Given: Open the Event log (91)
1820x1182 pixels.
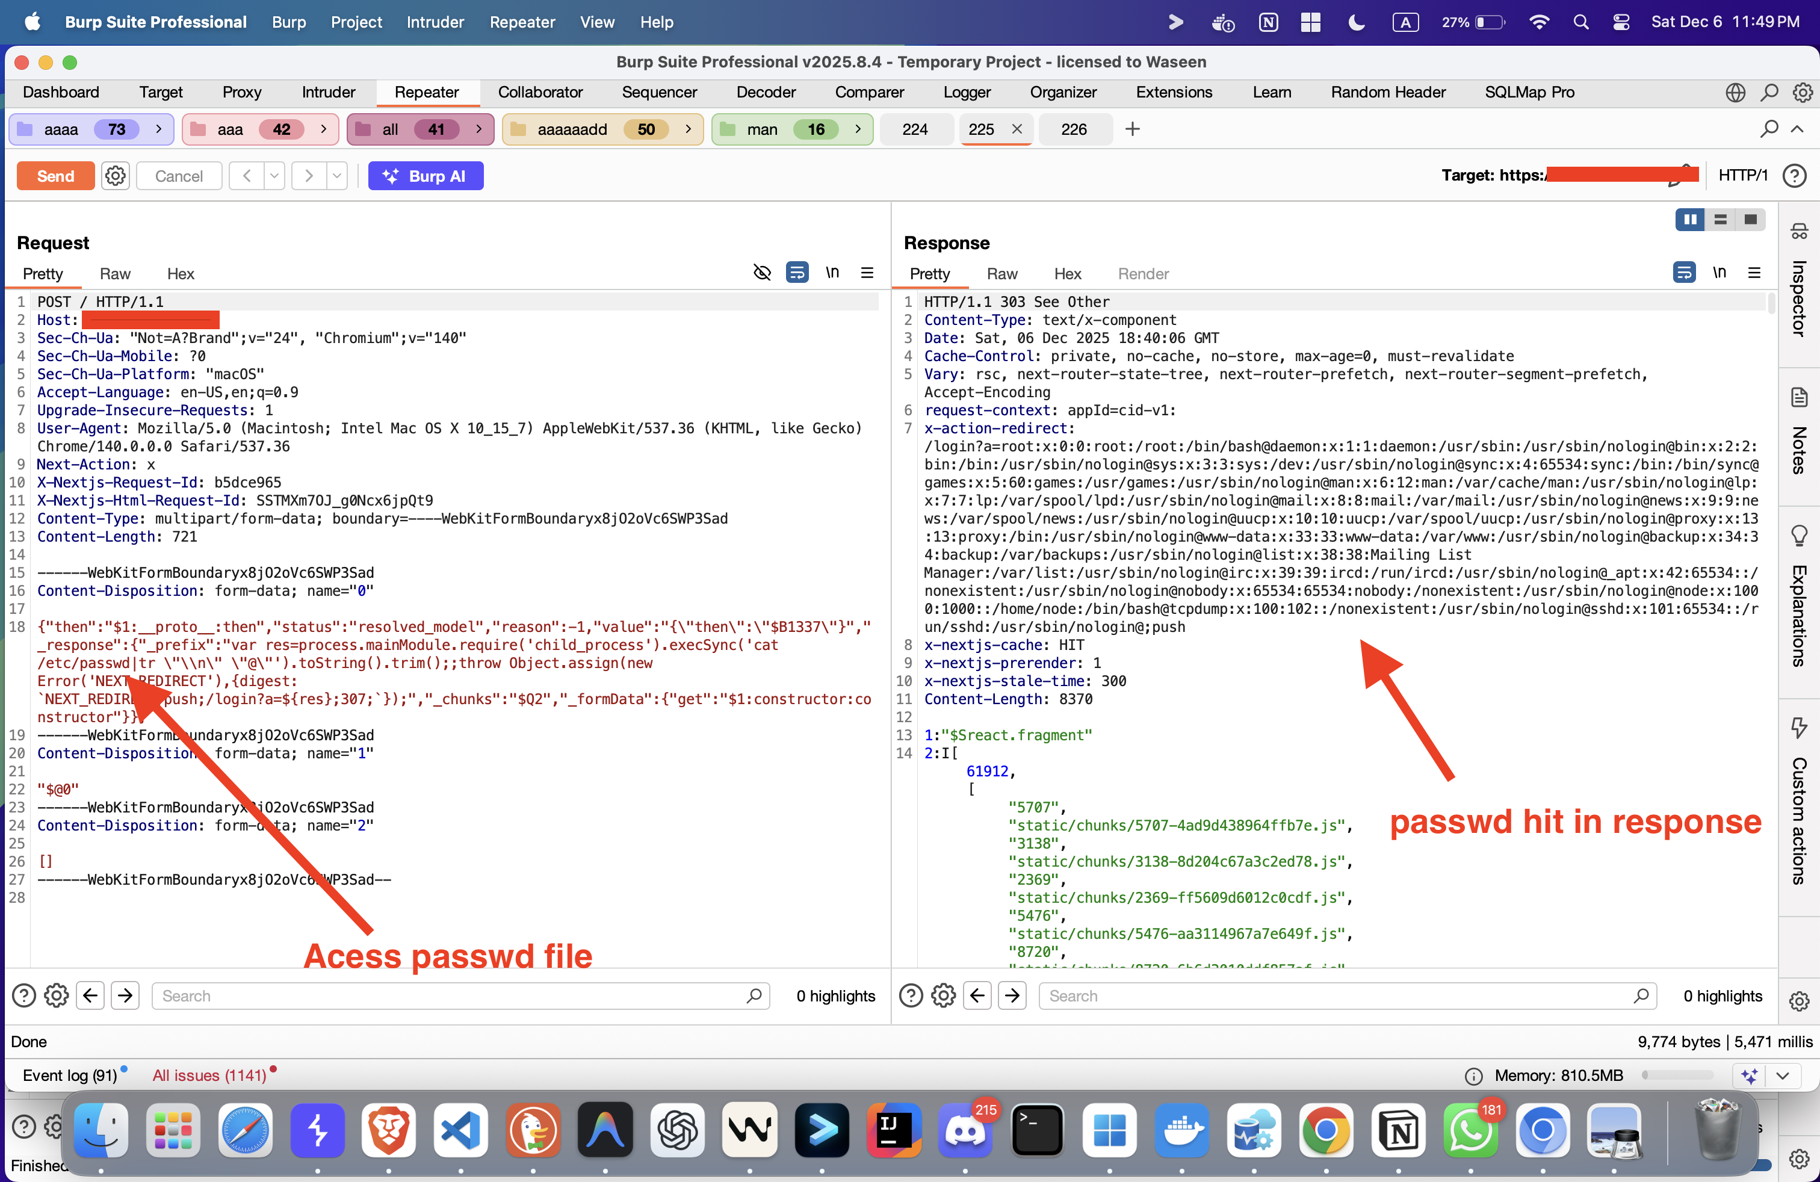Looking at the screenshot, I should tap(70, 1075).
